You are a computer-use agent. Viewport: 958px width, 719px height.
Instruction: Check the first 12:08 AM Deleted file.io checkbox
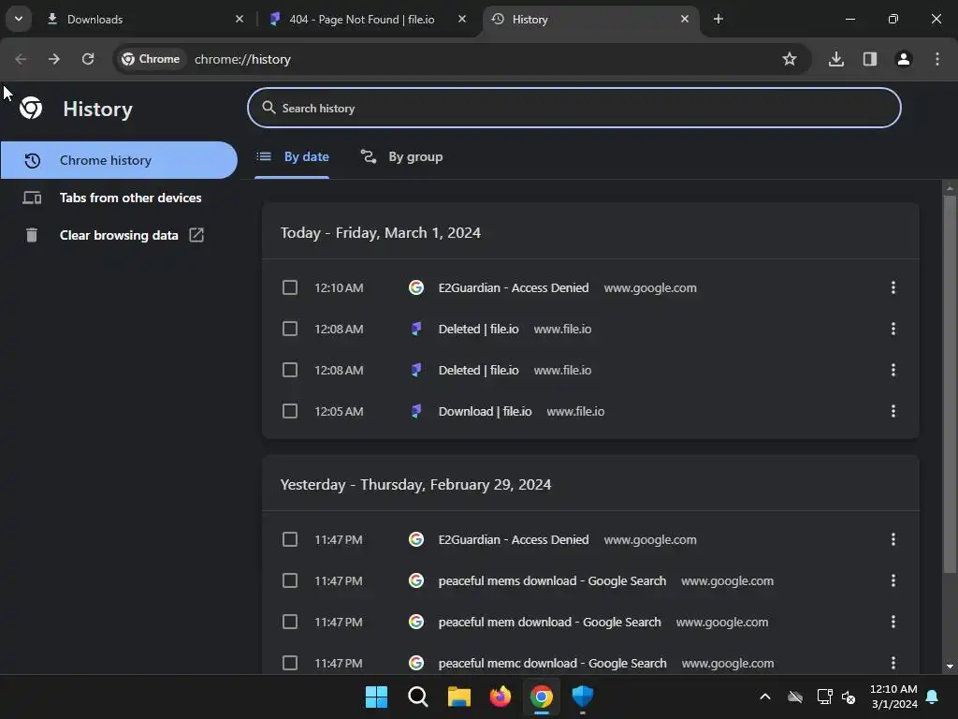click(290, 329)
